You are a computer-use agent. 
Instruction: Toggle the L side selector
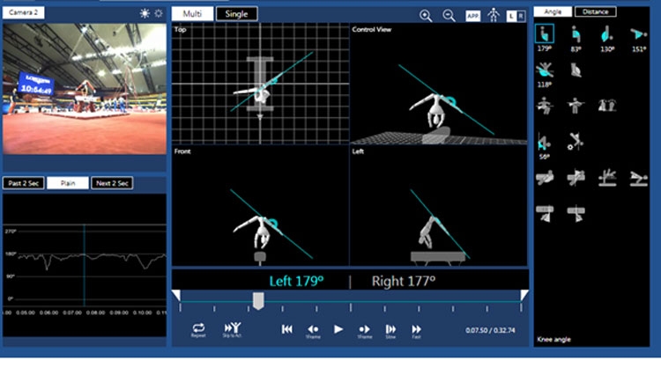511,16
